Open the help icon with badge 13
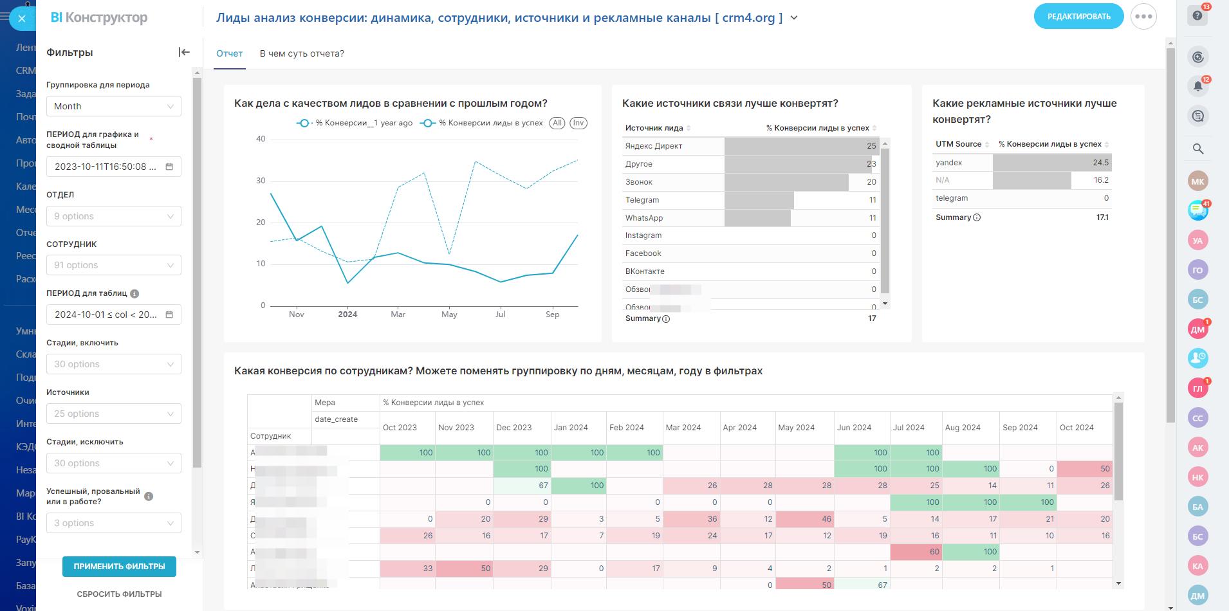This screenshot has height=611, width=1229. [x=1197, y=16]
